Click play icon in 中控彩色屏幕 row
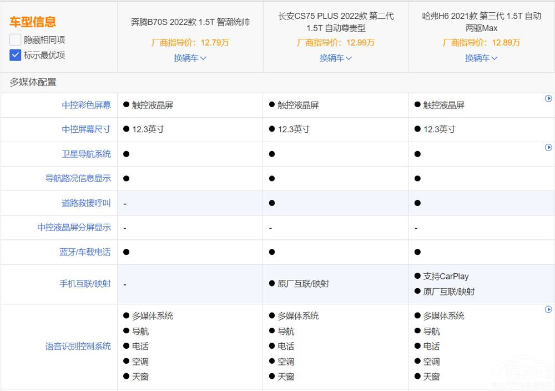Screen dimensions: 555x391 click(548, 98)
